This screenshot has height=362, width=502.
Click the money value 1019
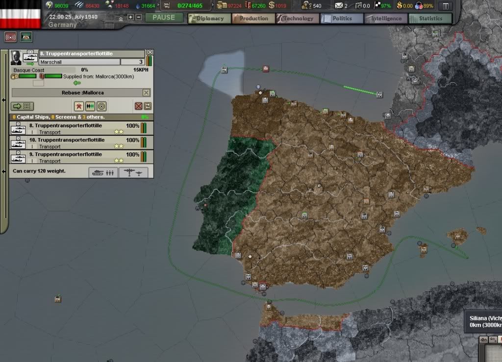click(280, 6)
